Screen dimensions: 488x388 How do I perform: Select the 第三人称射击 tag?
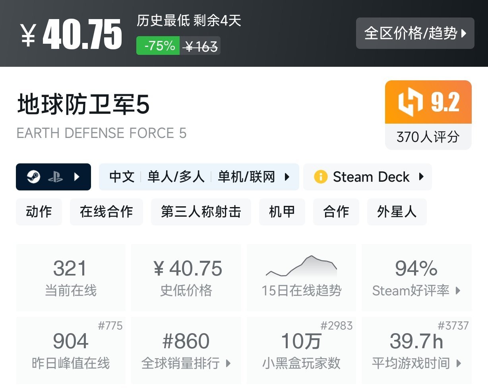(201, 212)
